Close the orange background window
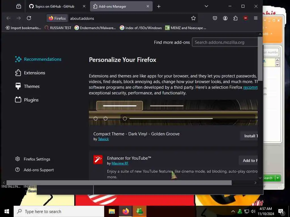Screen dimensions: 290x217 [x=279, y=20]
